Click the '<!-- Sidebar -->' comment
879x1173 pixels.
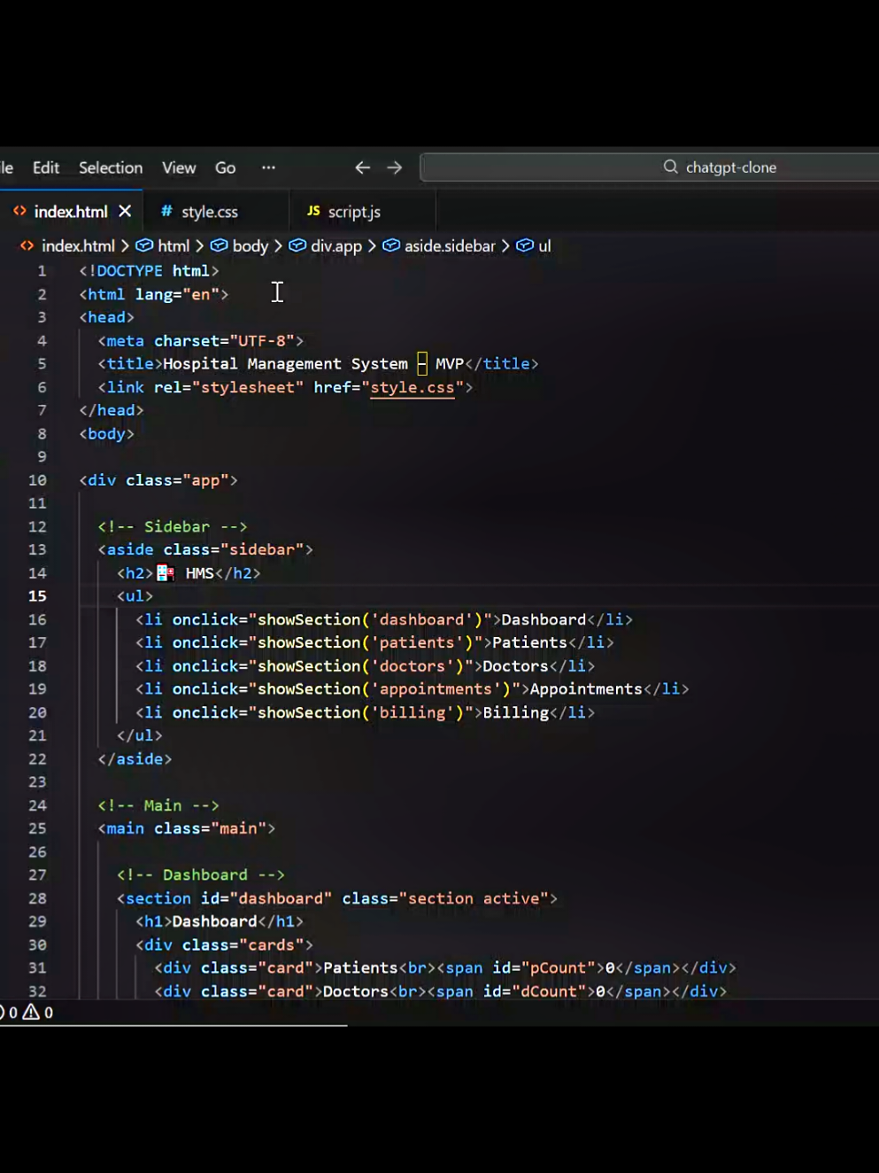173,527
